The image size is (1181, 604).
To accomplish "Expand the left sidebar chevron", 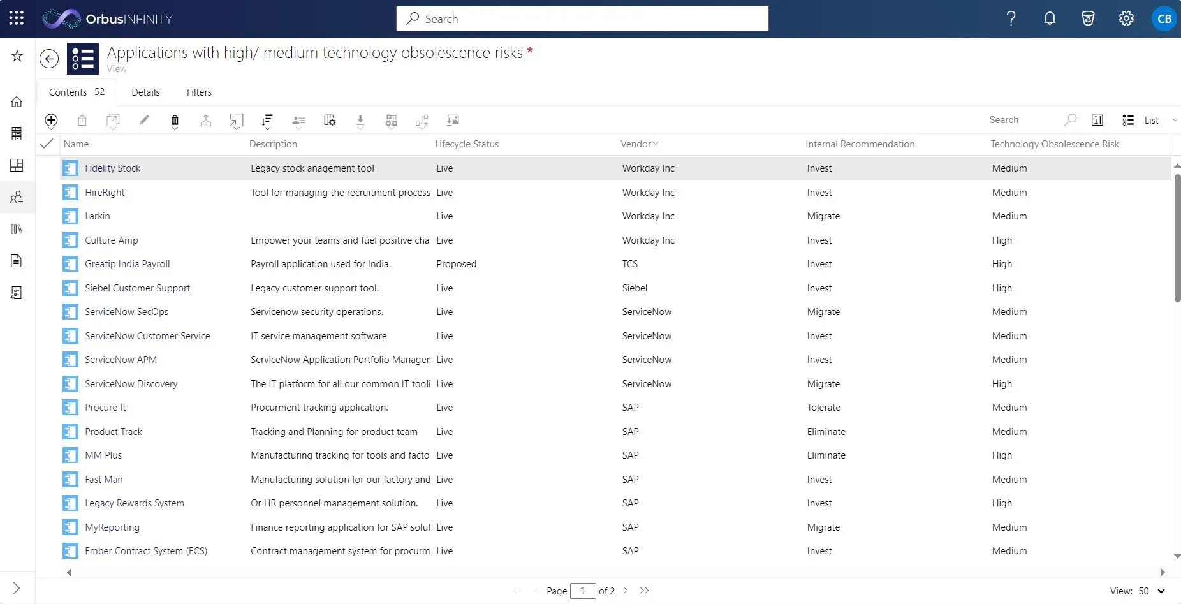I will [x=17, y=588].
